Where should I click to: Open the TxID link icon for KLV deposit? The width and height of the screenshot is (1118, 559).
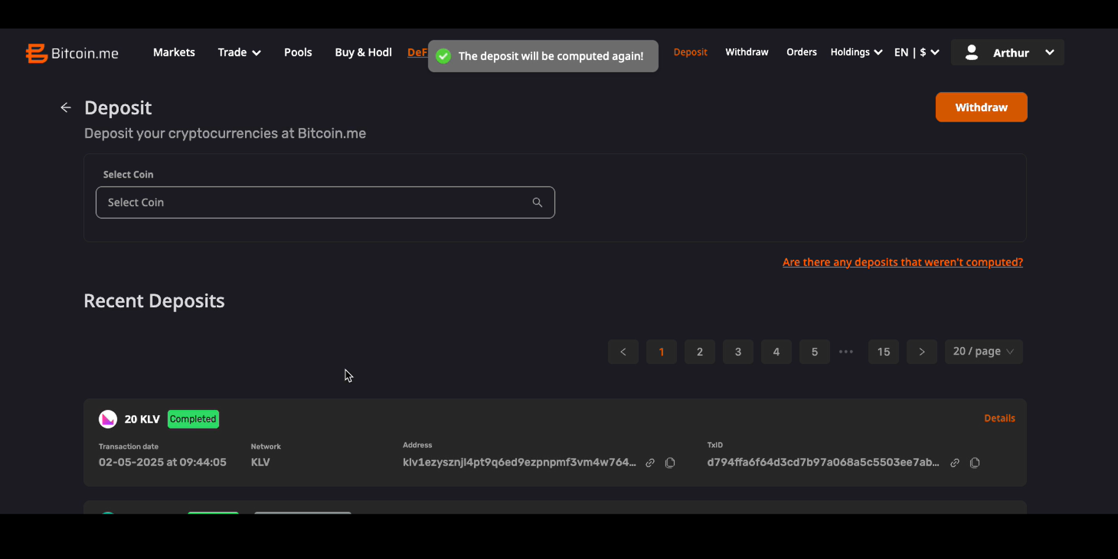955,463
